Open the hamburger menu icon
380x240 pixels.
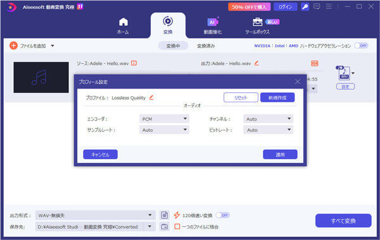[x=329, y=6]
